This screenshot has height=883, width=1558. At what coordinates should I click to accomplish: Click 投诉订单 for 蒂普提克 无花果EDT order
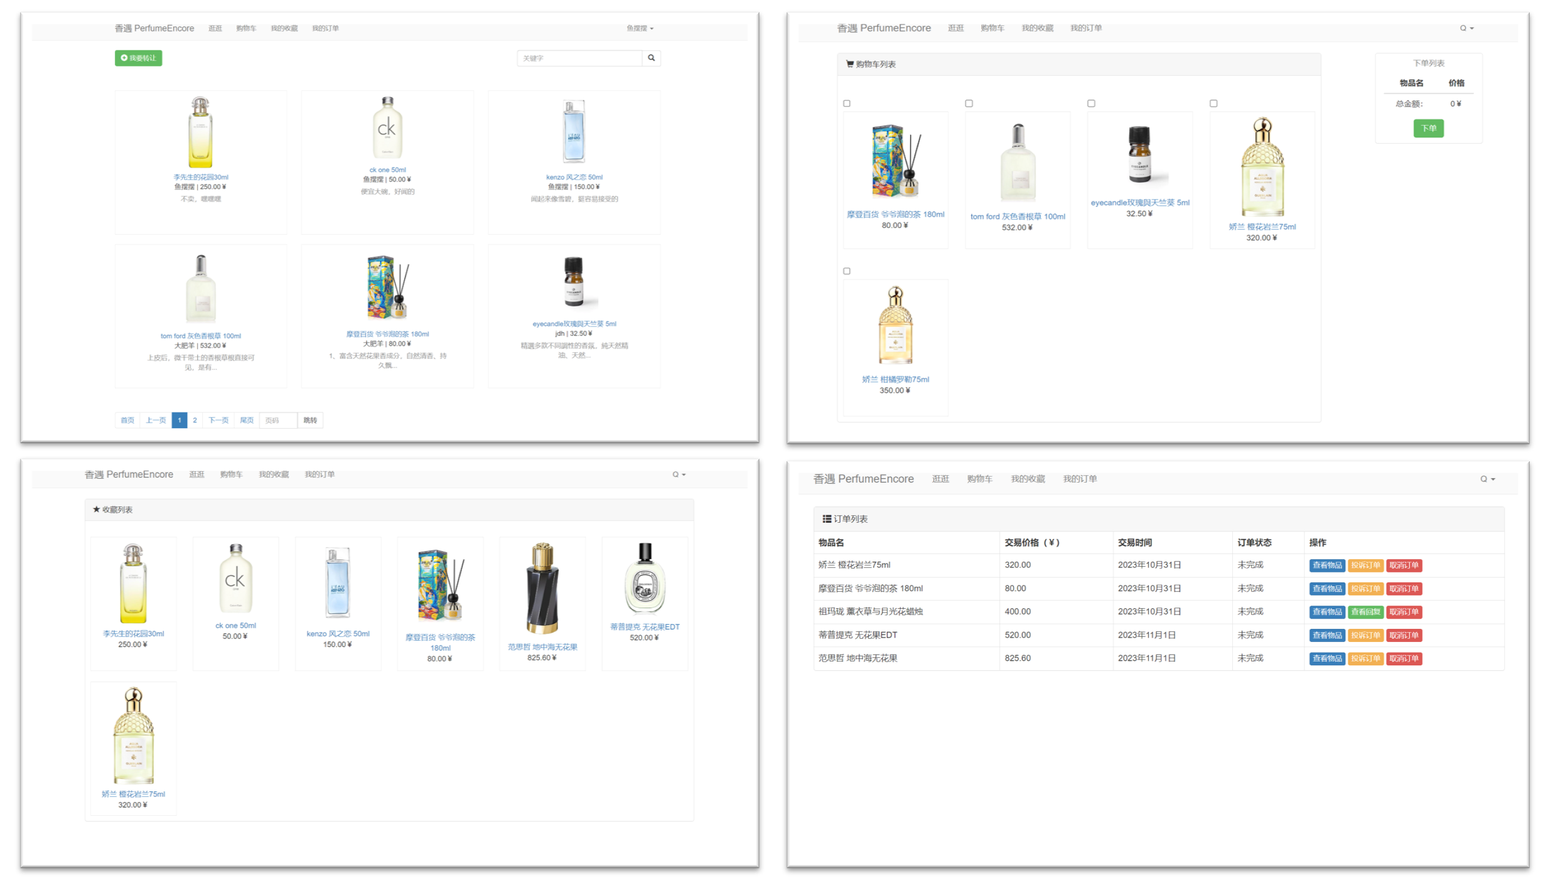click(1365, 635)
